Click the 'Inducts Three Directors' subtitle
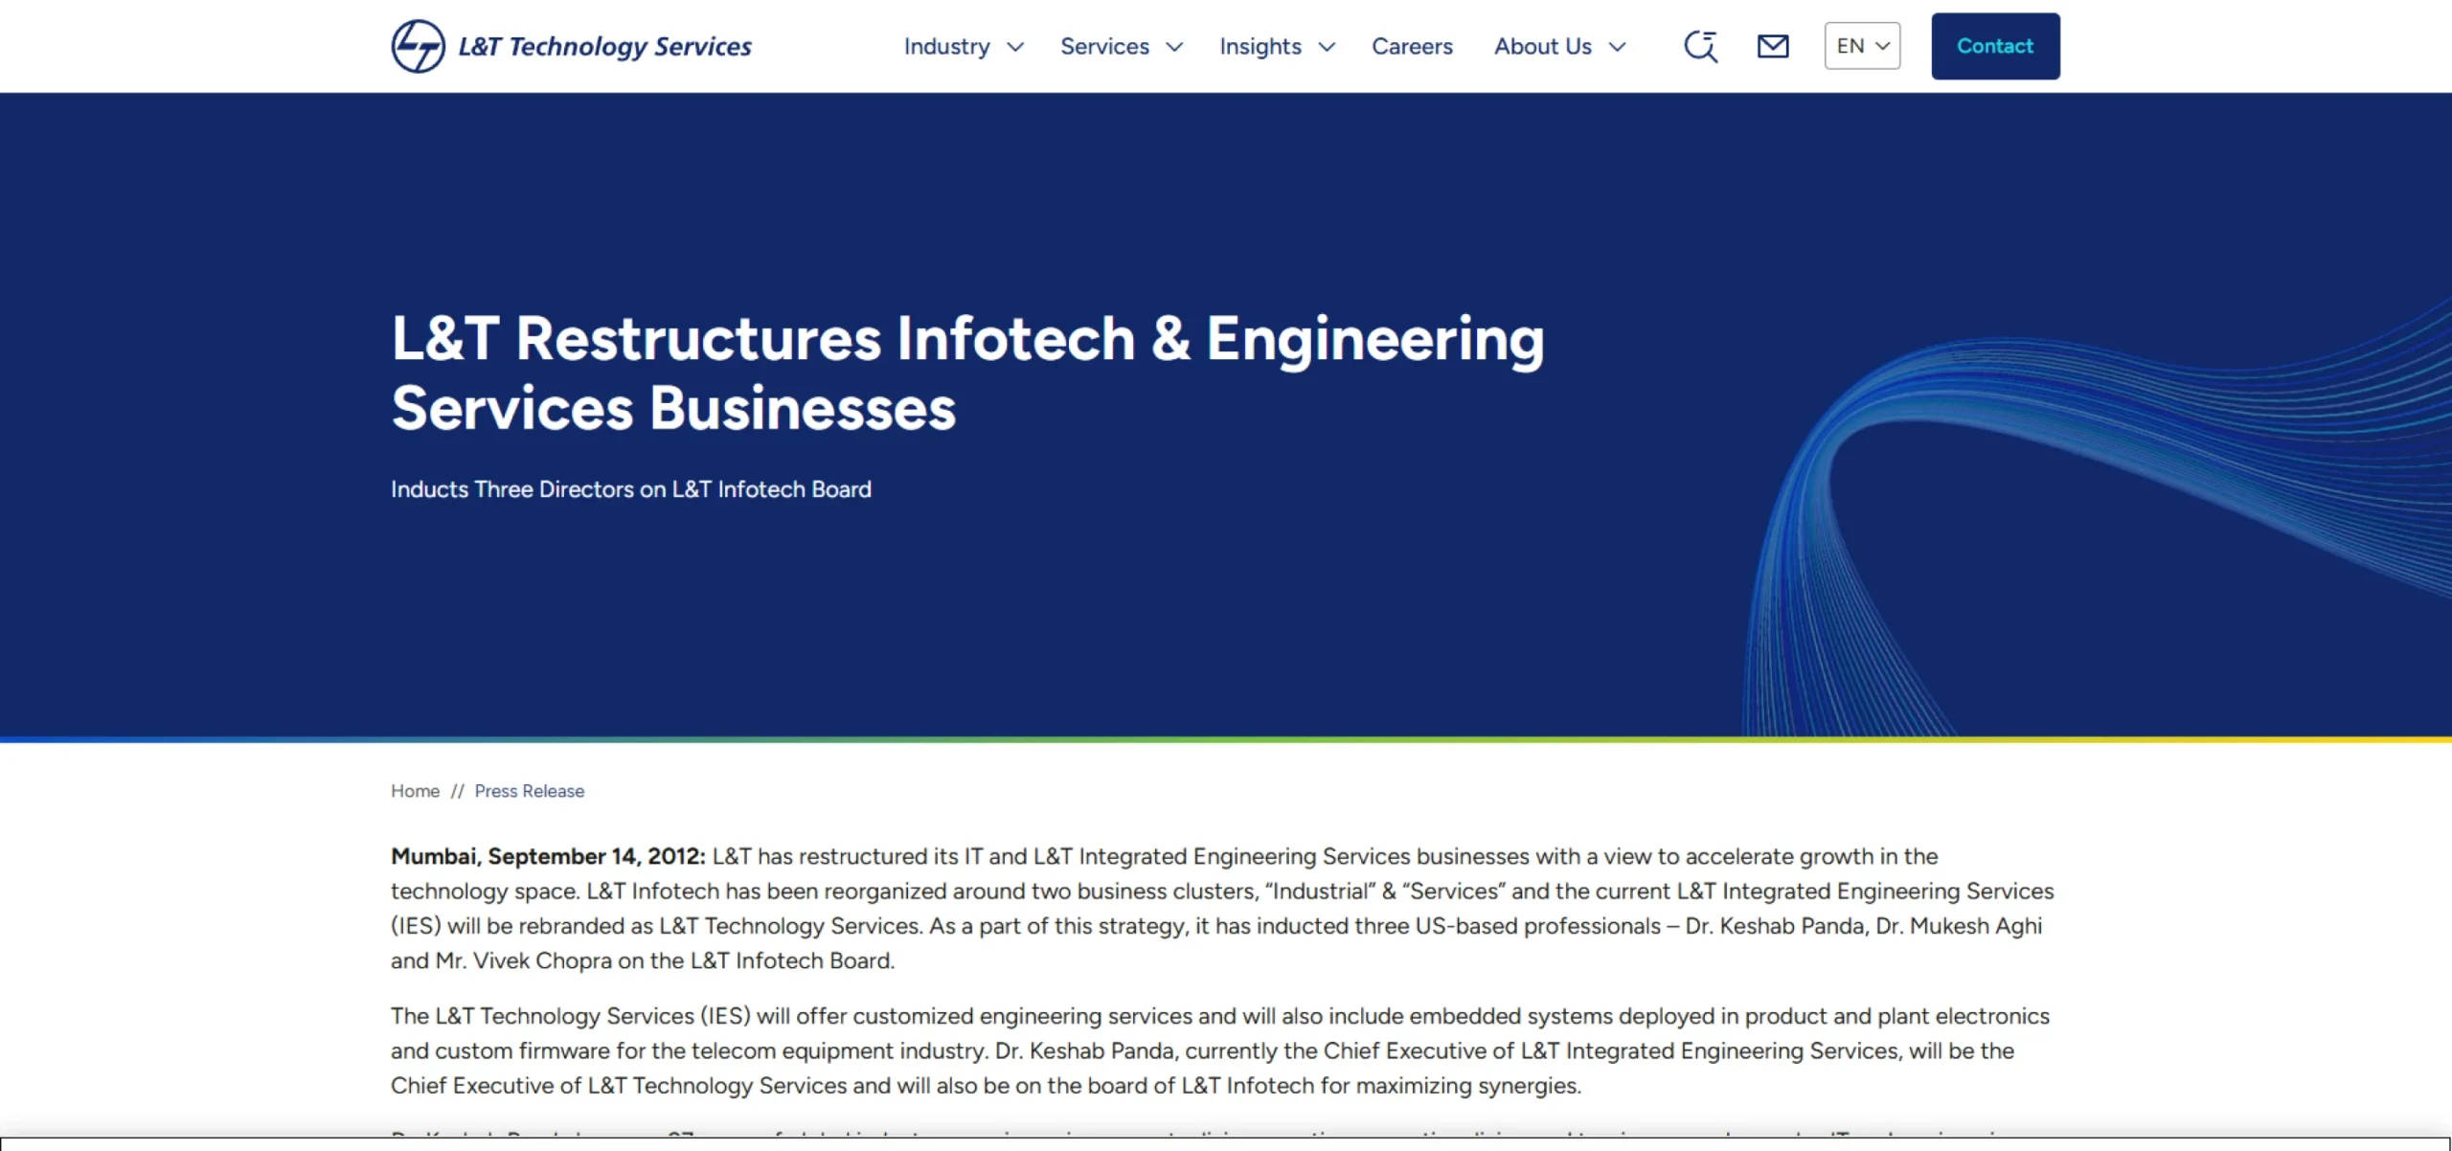Screen dimensions: 2452x1151 click(629, 488)
